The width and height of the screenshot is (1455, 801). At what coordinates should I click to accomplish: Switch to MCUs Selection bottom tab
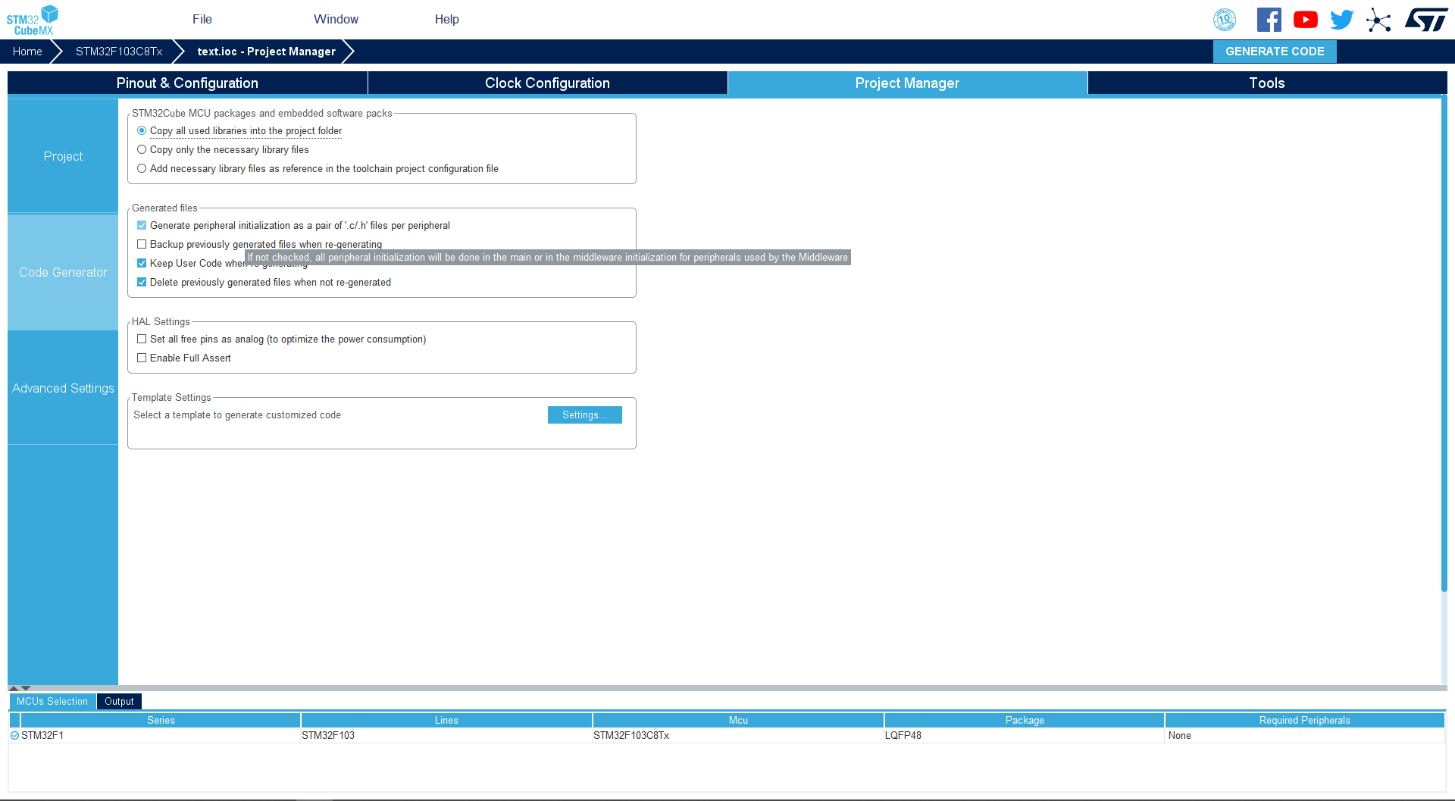pos(52,701)
